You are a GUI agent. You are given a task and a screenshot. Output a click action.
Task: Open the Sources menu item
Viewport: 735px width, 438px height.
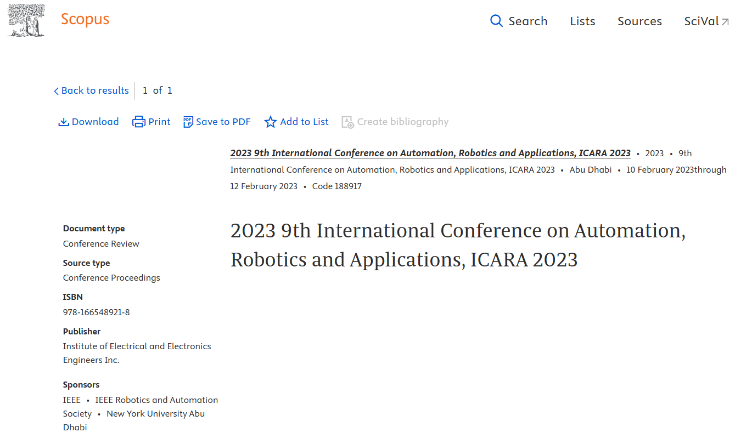(x=639, y=21)
